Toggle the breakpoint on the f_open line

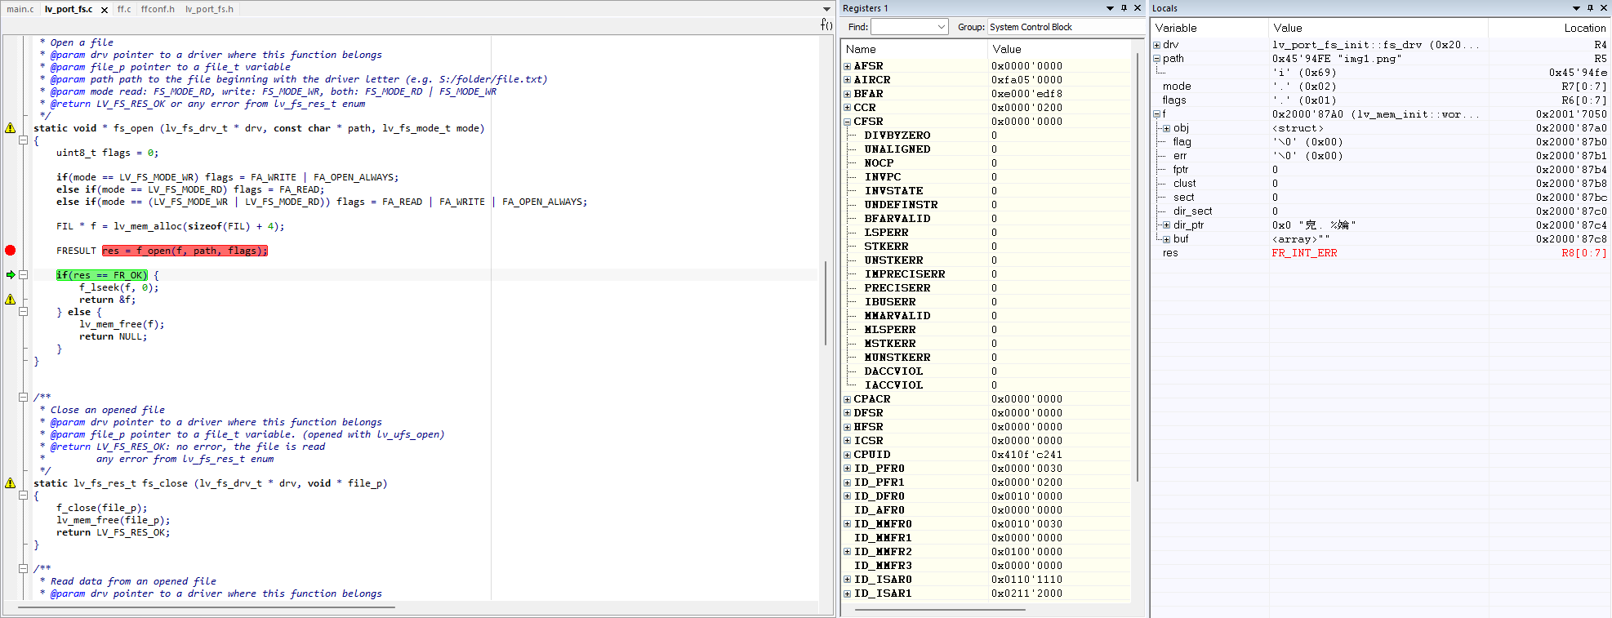click(x=11, y=251)
